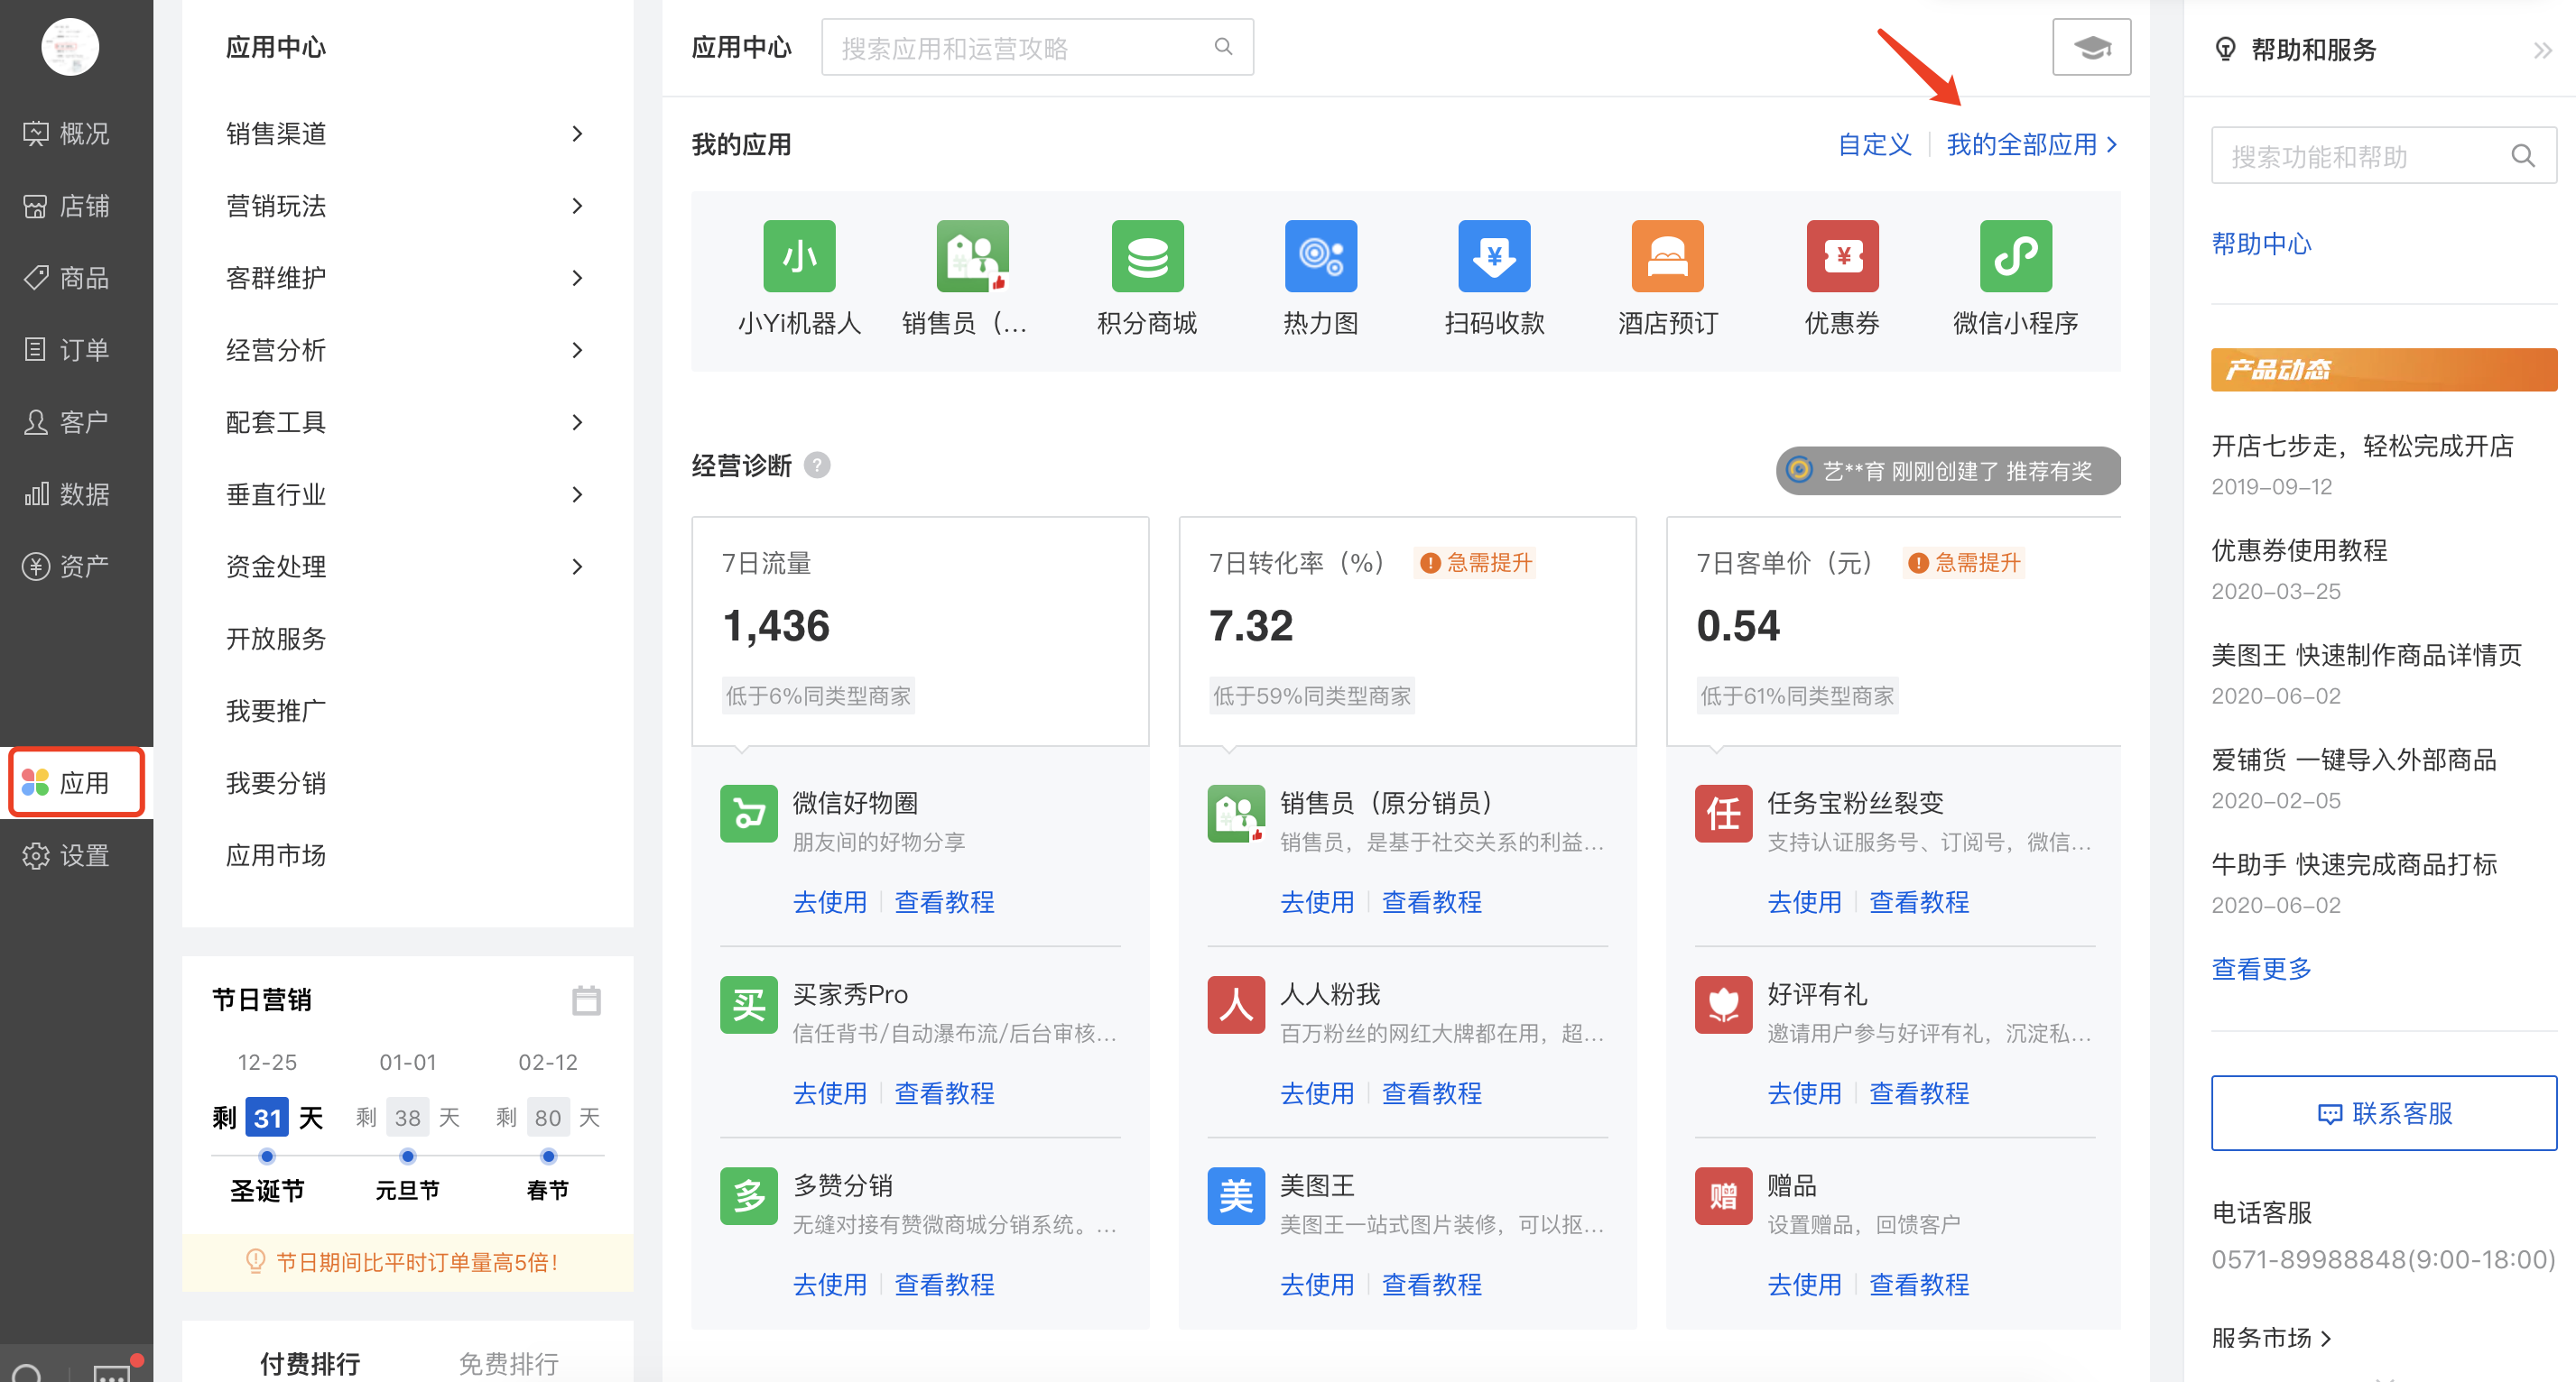
Task: Click the 联系客服 button
Action: (x=2382, y=1112)
